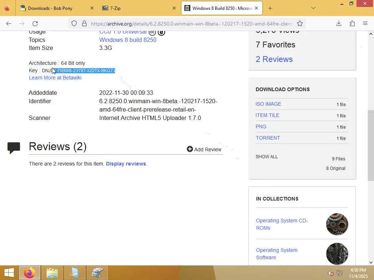Screen dimensions: 374x280
Task: View site security lock information
Action: (x=84, y=23)
